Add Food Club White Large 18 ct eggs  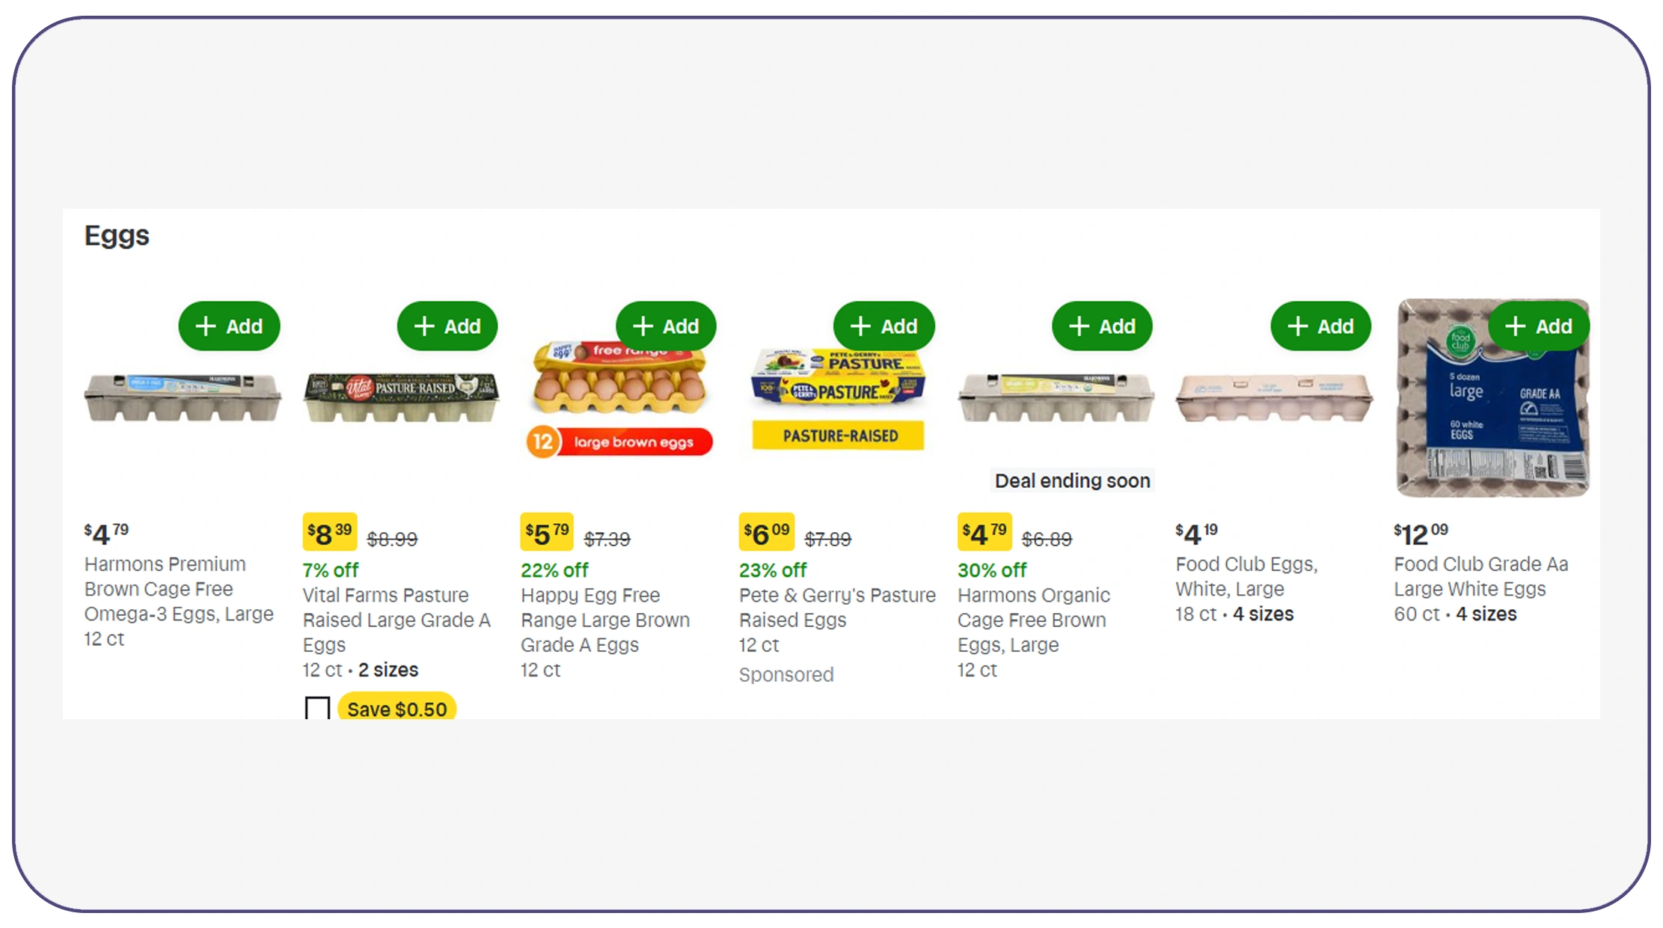1320,326
